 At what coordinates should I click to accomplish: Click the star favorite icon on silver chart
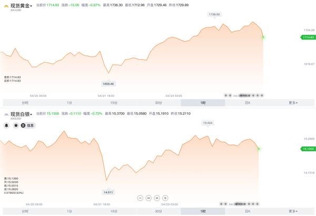pyautogui.click(x=16, y=125)
